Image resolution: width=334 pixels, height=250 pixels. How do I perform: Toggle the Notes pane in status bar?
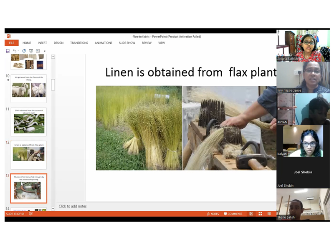tap(213, 214)
